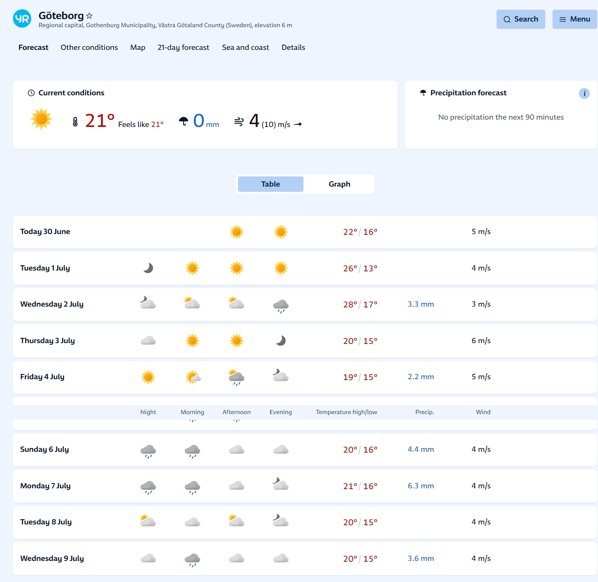Click 3.6 mm precipitation for Wednesday 9 July
The image size is (598, 582).
point(421,558)
